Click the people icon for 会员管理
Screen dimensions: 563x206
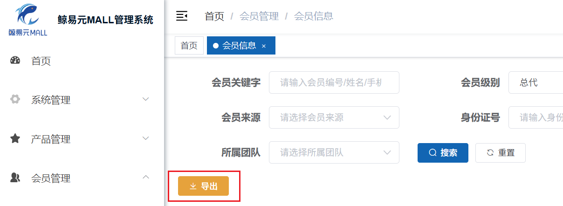15,178
